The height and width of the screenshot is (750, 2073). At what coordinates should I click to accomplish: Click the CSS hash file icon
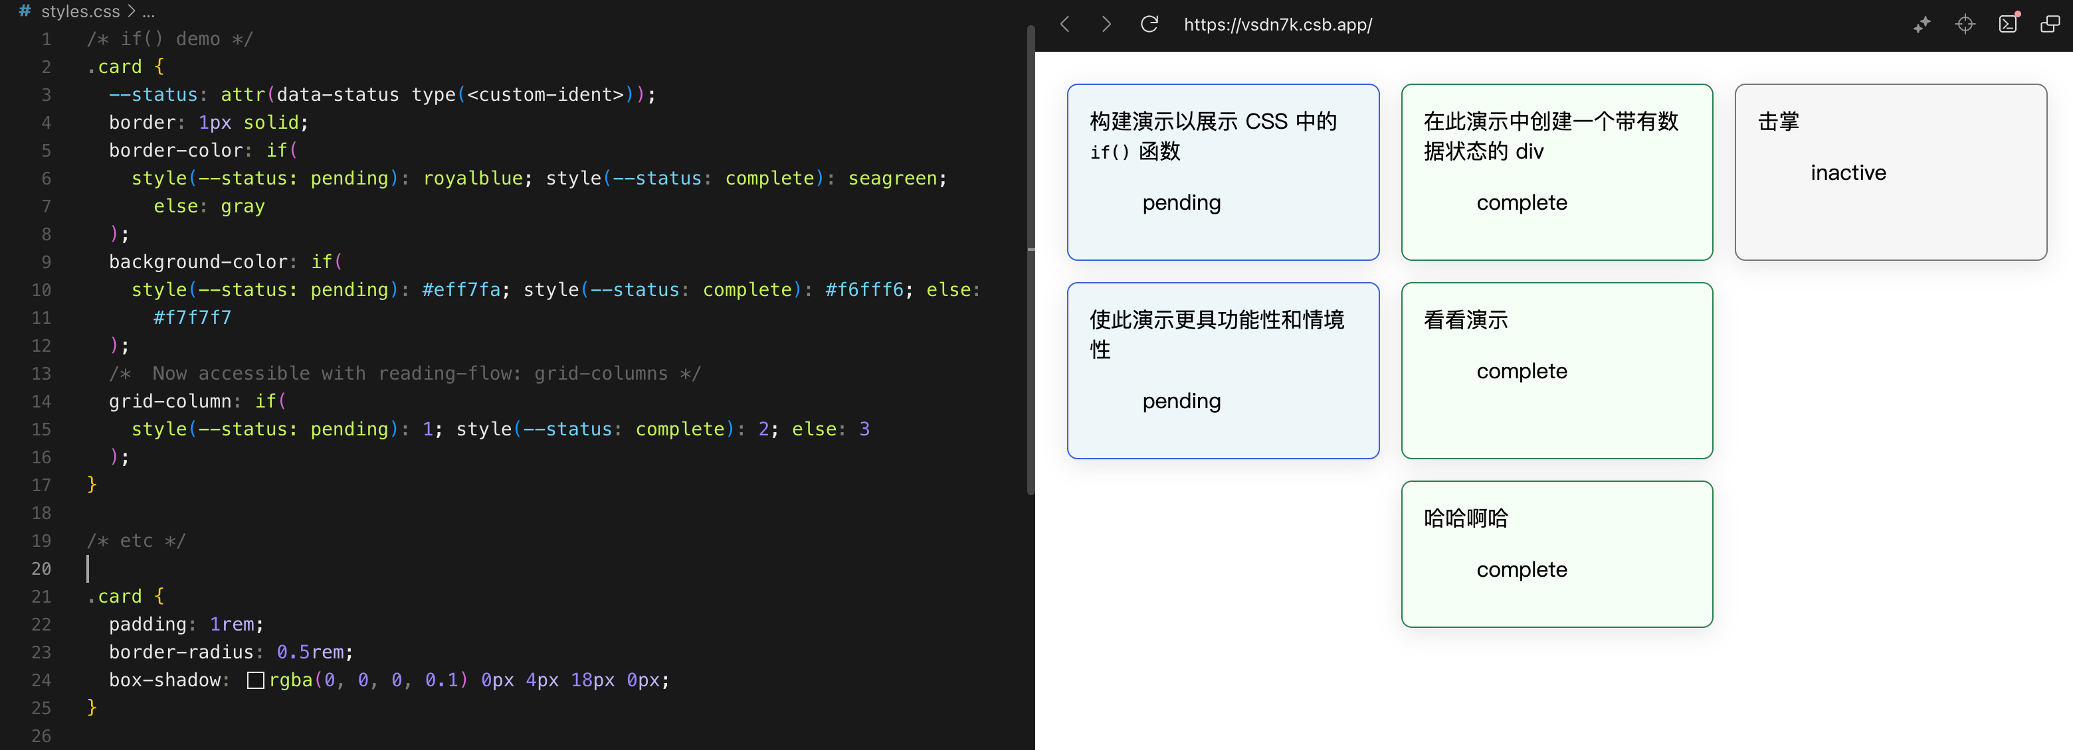click(24, 11)
